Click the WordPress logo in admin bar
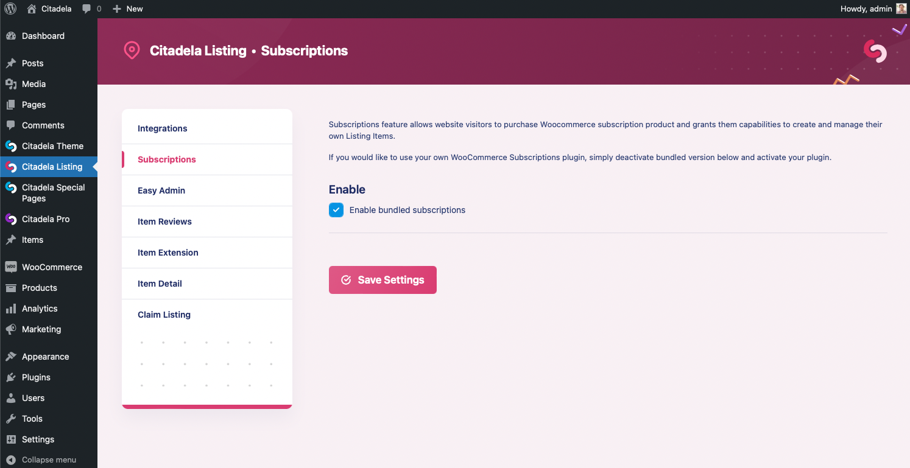 (x=10, y=9)
